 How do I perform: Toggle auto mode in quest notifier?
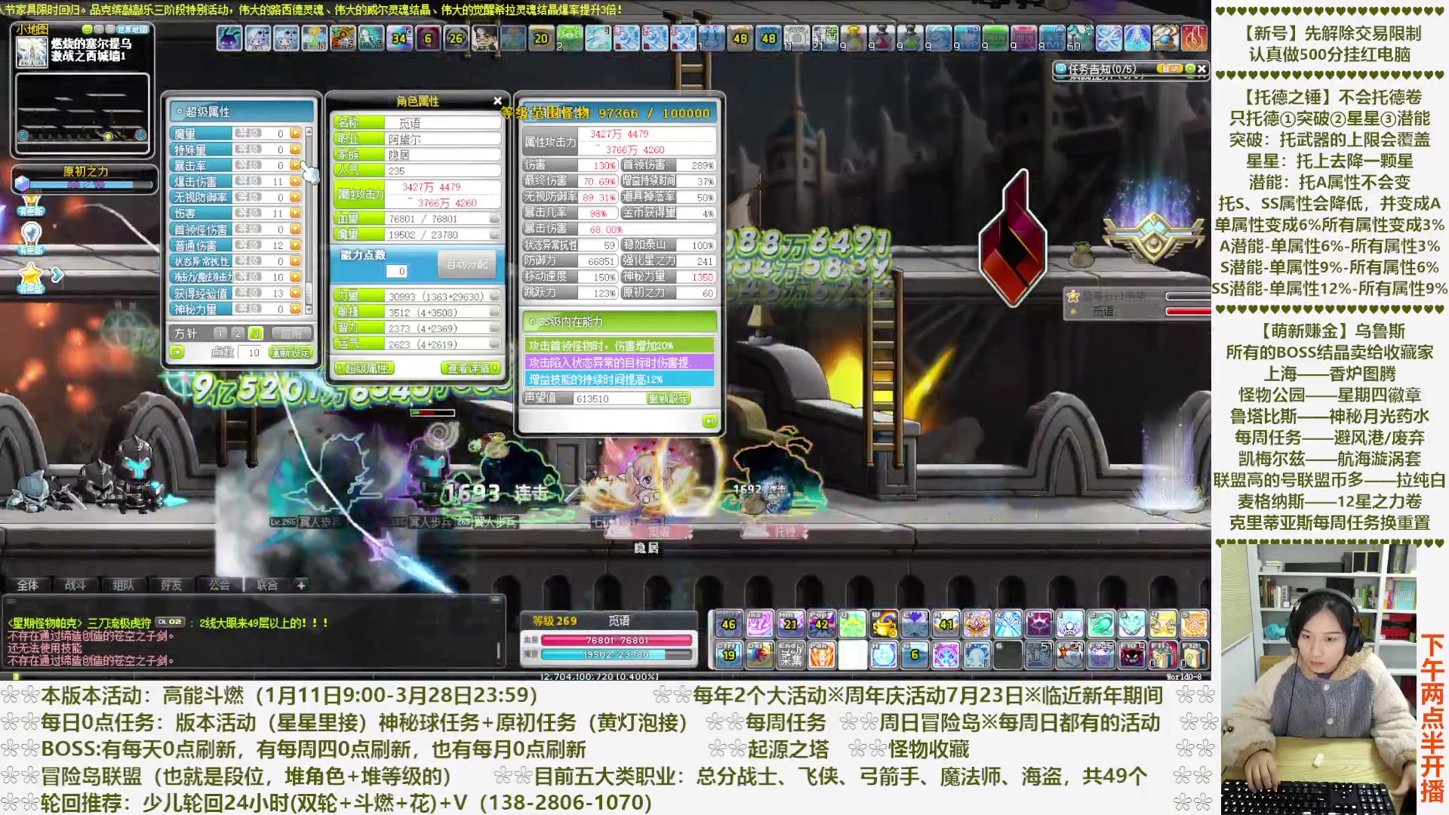(x=1171, y=69)
